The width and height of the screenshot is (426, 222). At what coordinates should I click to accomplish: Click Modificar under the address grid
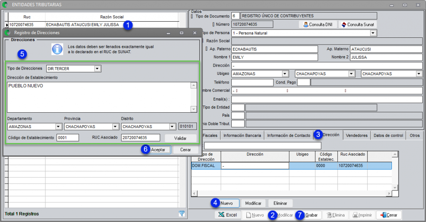(253, 203)
